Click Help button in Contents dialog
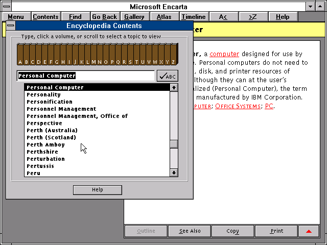This screenshot has height=245, width=327. (x=98, y=190)
